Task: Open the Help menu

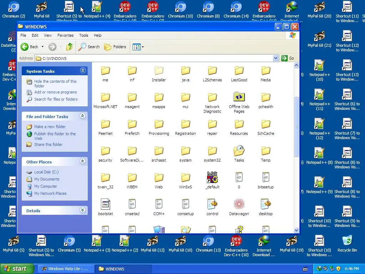Action: tap(98, 35)
